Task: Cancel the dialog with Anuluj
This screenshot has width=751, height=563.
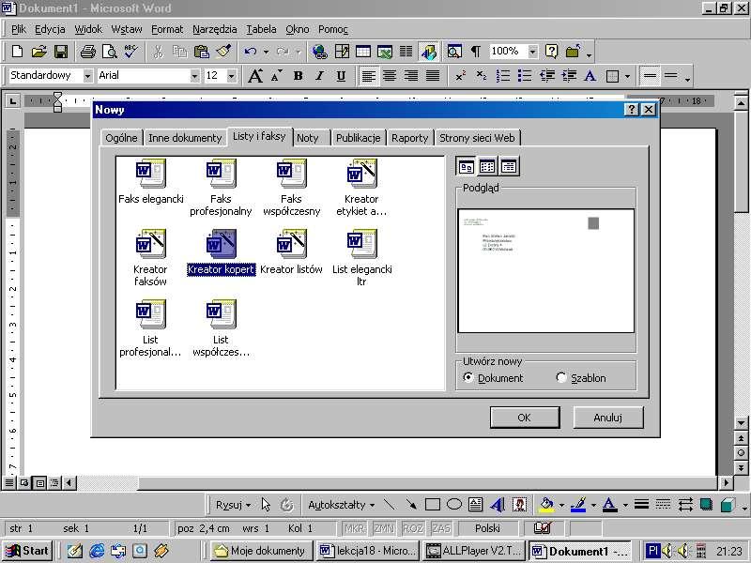Action: point(607,418)
